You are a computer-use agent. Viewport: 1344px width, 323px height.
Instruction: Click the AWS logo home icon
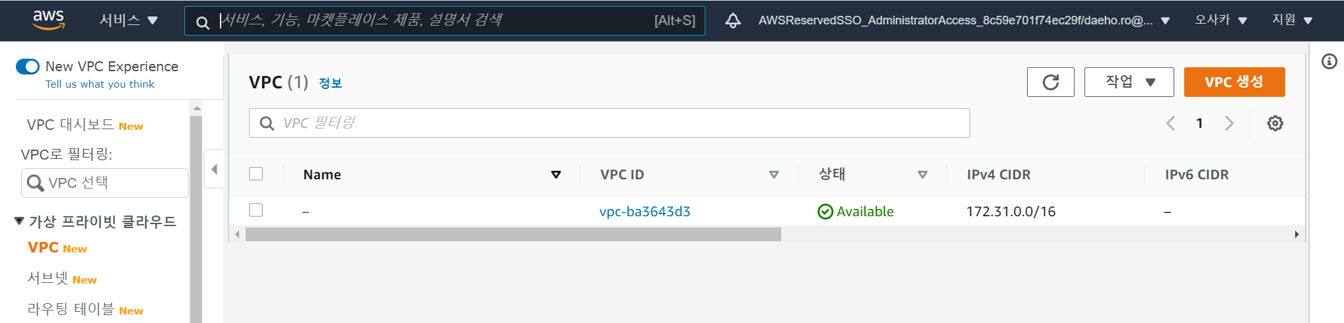point(49,20)
